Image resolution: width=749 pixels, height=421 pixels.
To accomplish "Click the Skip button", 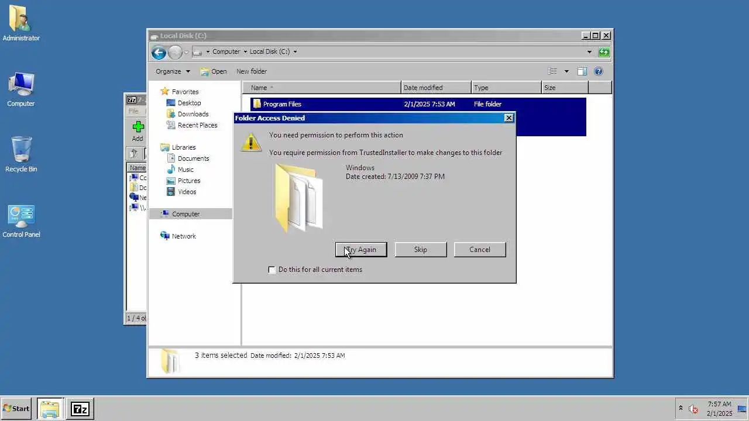I will 421,250.
